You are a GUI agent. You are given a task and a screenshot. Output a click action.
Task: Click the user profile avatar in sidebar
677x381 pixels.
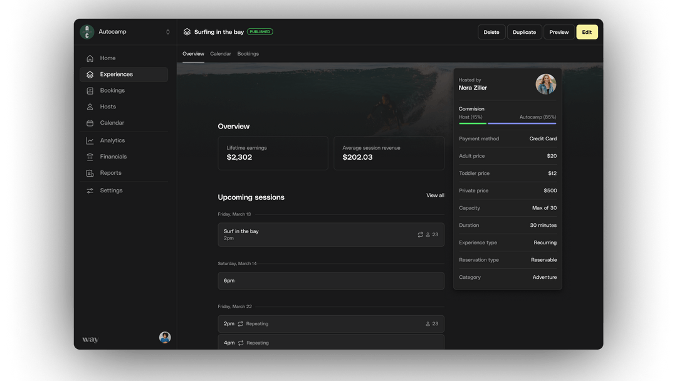click(x=165, y=337)
